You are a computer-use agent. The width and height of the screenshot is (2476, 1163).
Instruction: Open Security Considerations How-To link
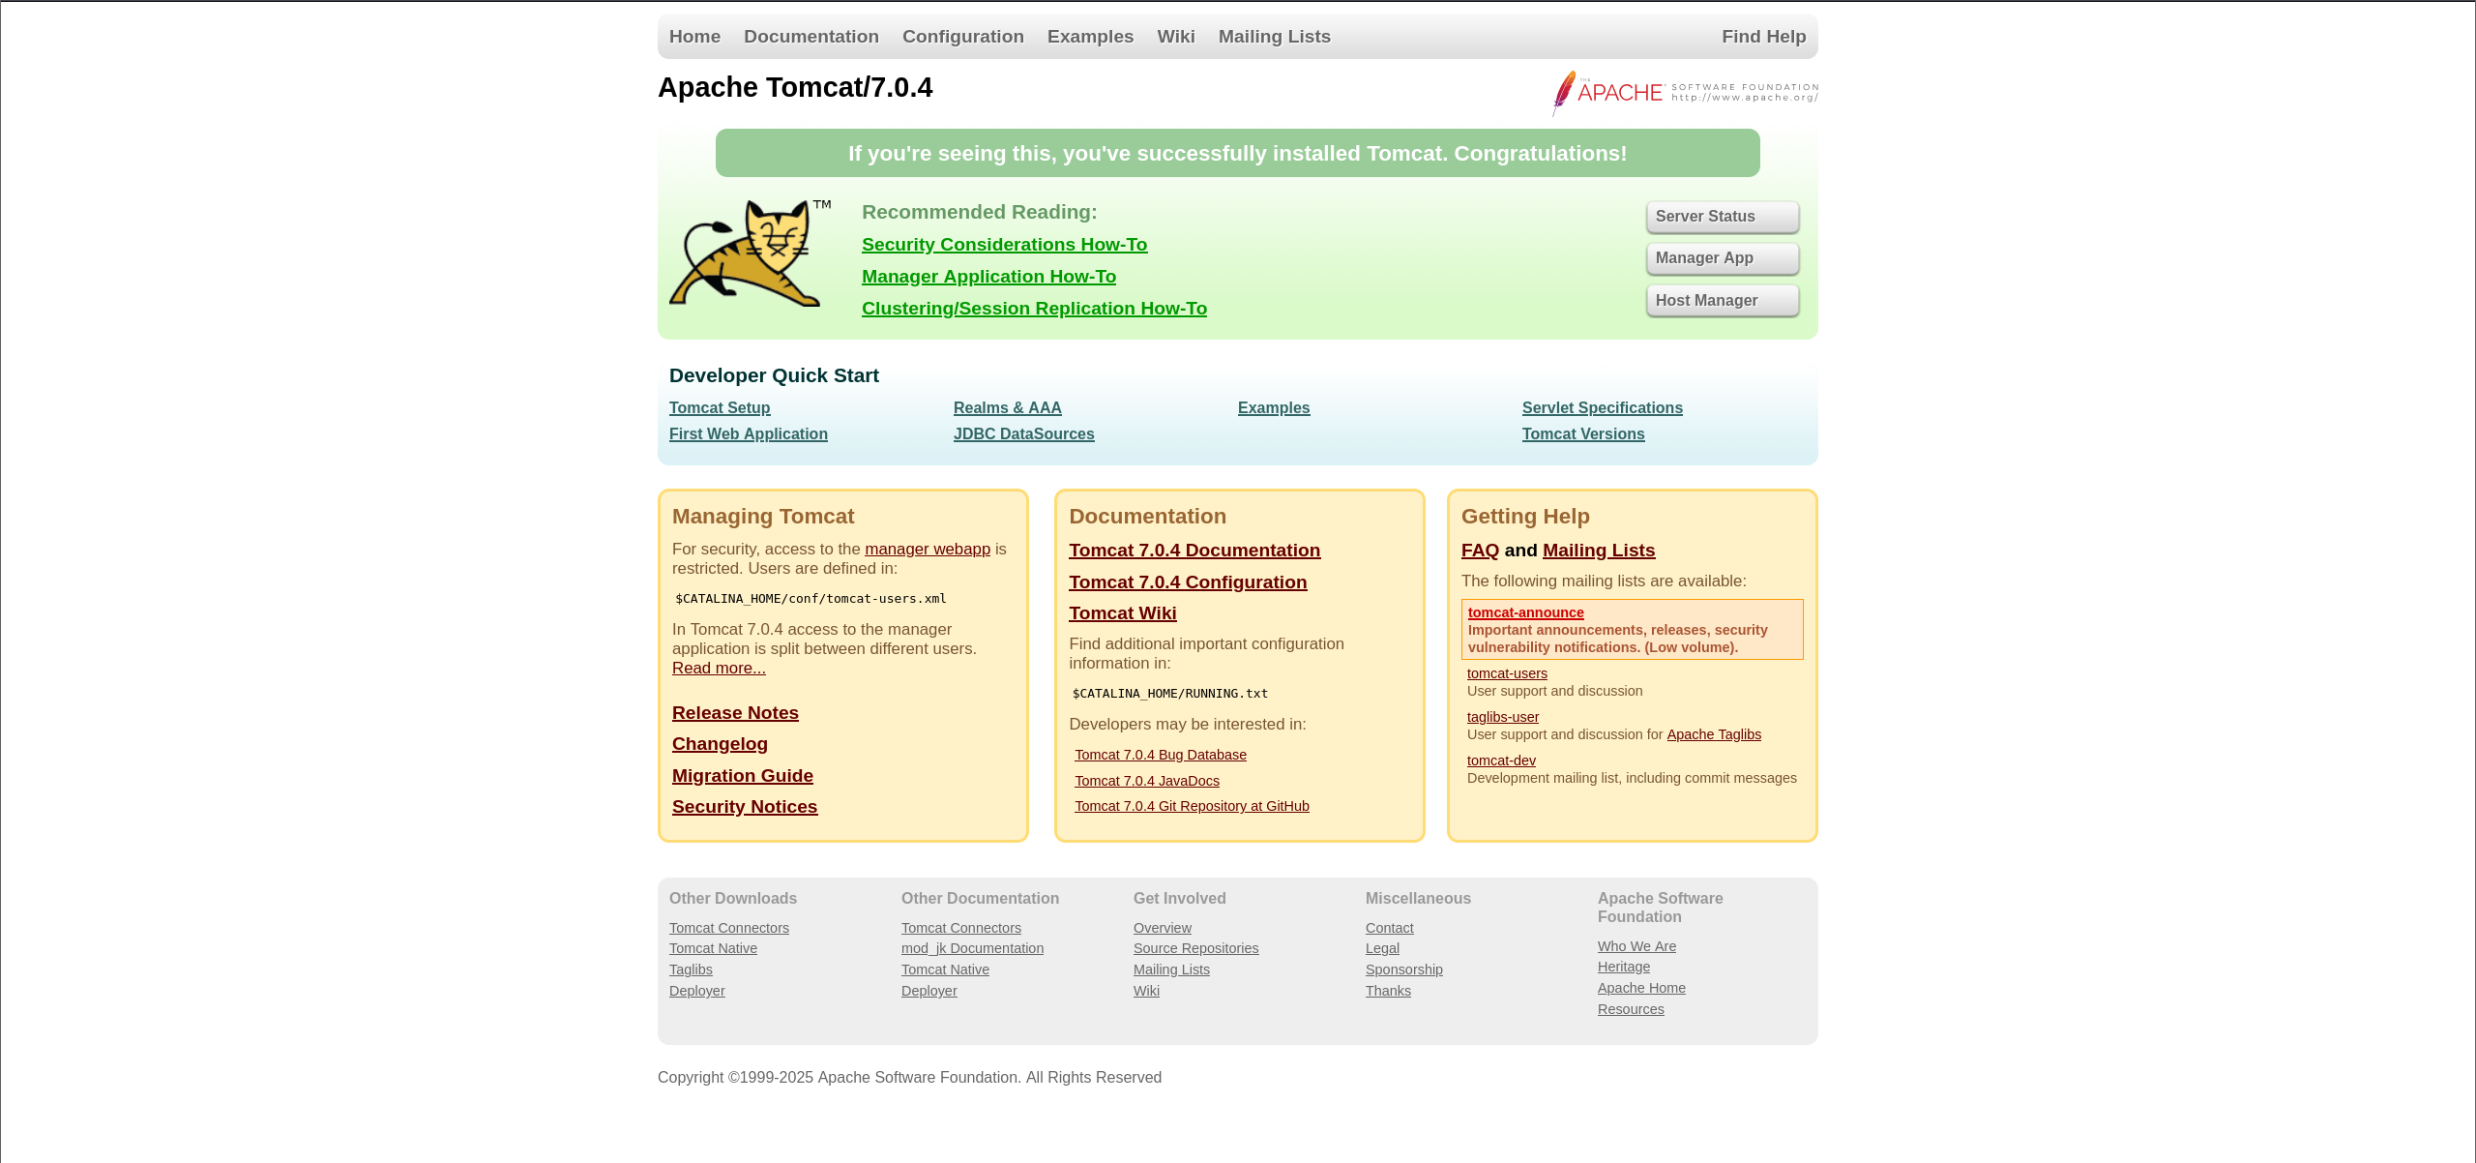pyautogui.click(x=1004, y=245)
